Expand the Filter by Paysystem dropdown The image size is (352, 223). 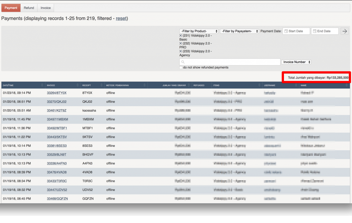click(239, 31)
